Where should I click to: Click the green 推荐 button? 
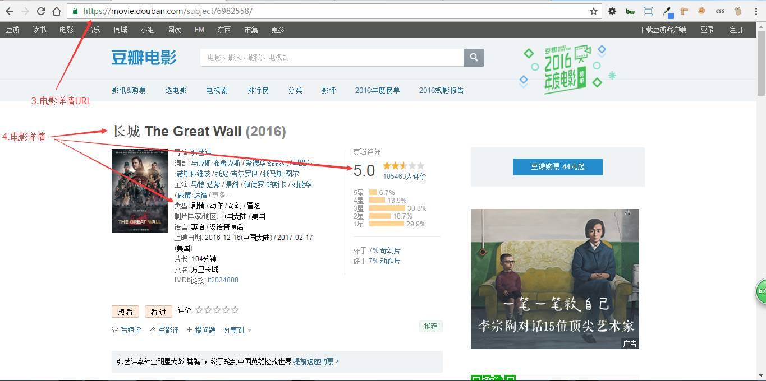point(430,326)
